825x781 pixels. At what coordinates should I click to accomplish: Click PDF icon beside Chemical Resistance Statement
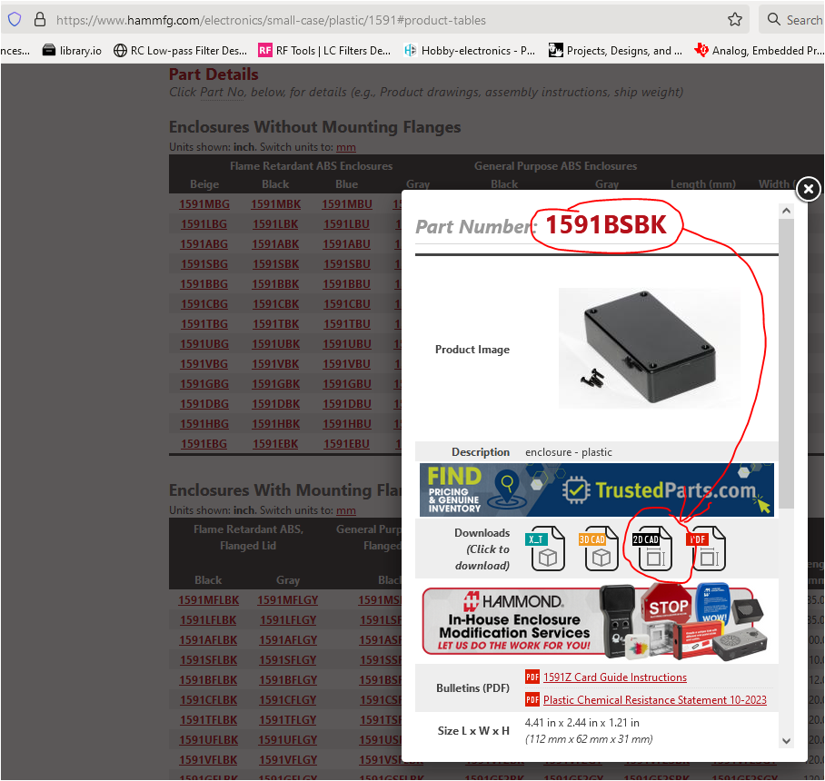(532, 699)
